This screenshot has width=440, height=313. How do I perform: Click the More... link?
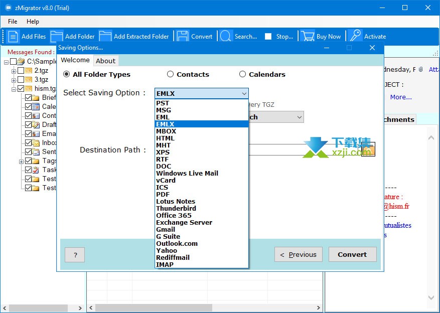click(401, 97)
